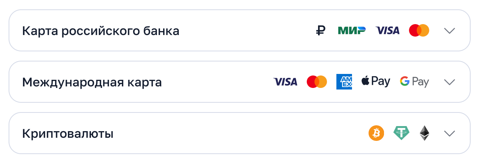Select the Международная карта label
The height and width of the screenshot is (165, 480).
[x=92, y=82]
